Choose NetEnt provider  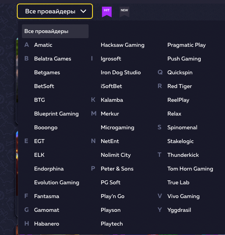110,141
